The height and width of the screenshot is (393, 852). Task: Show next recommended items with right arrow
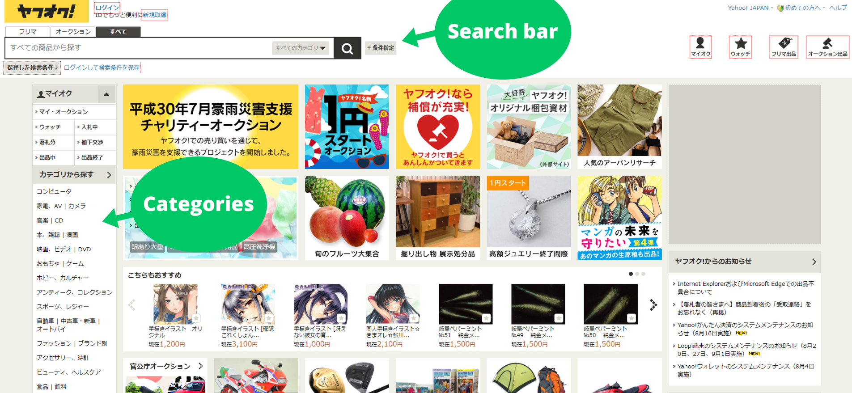653,305
